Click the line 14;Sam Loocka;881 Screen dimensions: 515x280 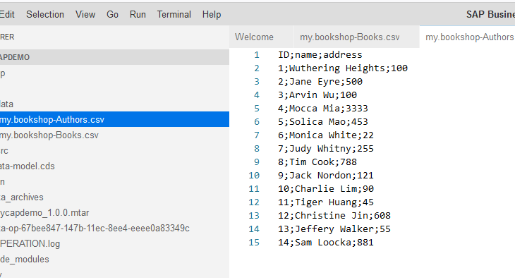coord(326,243)
